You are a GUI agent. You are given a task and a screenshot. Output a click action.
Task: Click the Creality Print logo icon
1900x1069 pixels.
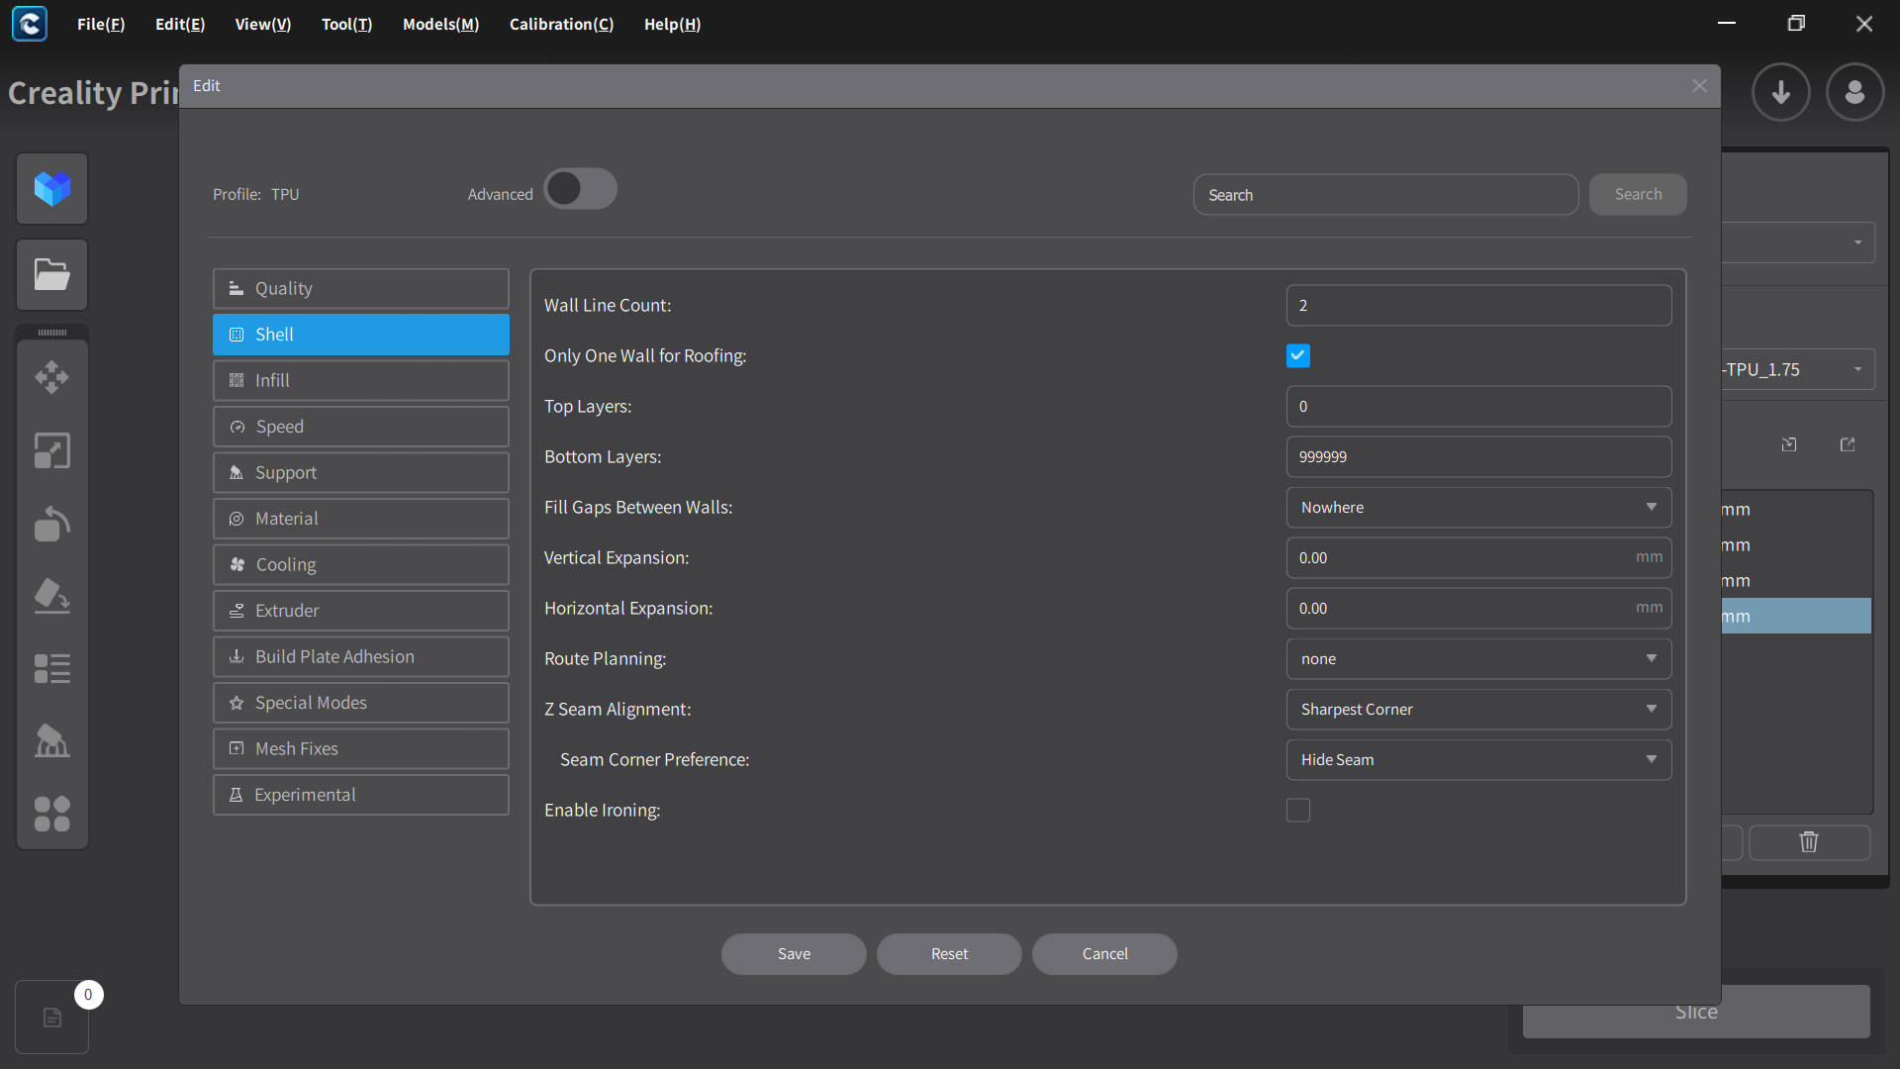pyautogui.click(x=30, y=24)
